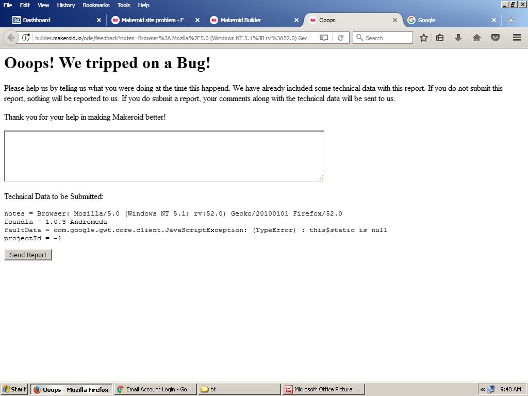
Task: Switch to the Google tab
Action: 451,20
